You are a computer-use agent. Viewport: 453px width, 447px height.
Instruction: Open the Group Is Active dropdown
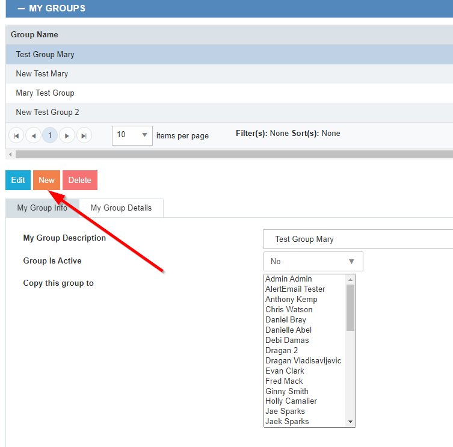pos(313,262)
